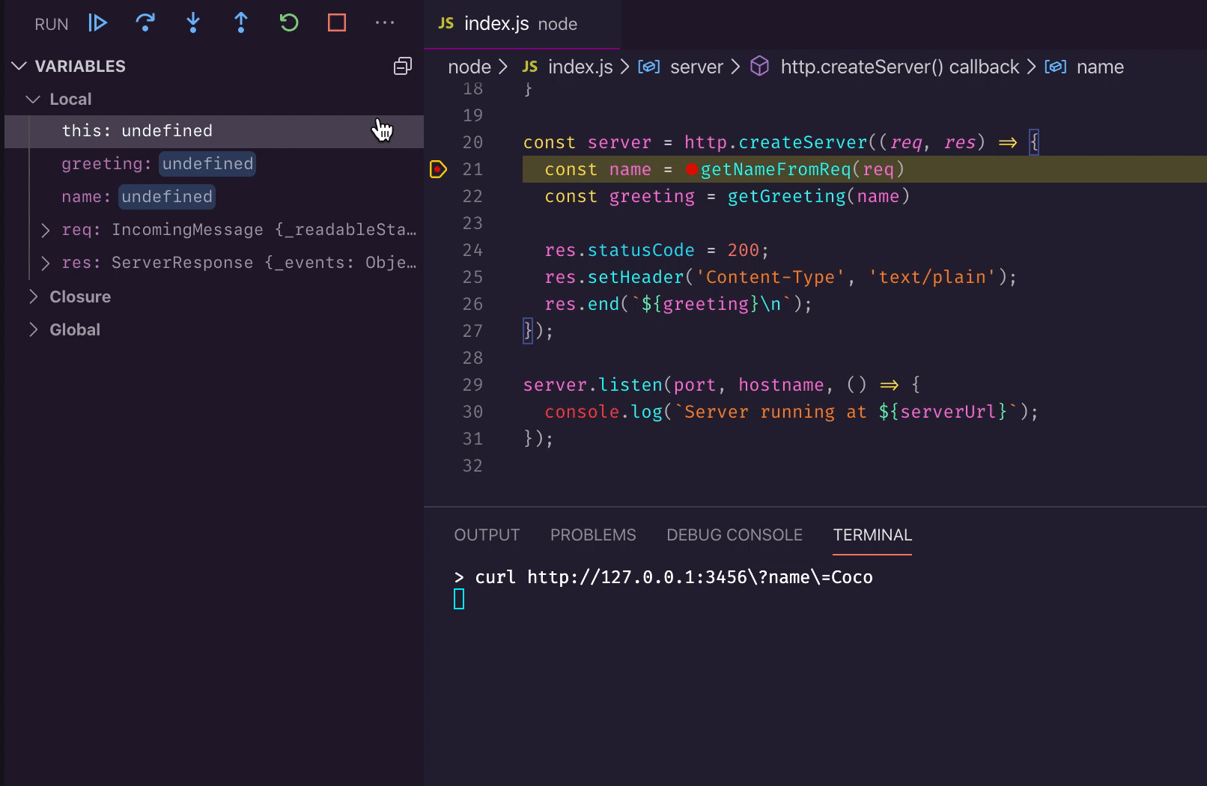Image resolution: width=1207 pixels, height=786 pixels.
Task: Expand the Closure scope
Action: click(x=34, y=297)
